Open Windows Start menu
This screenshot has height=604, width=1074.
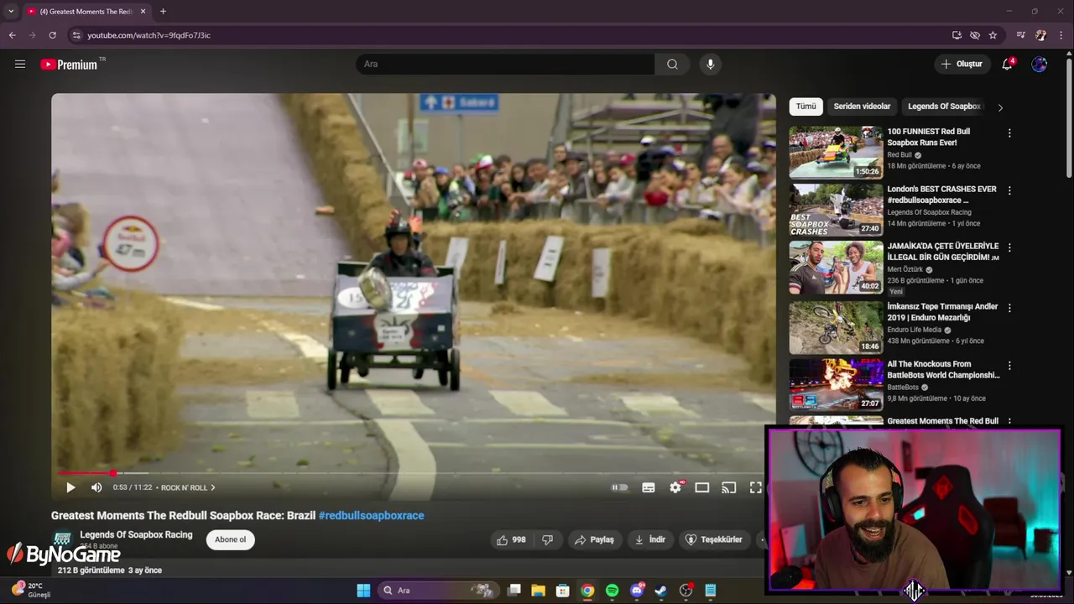point(363,591)
